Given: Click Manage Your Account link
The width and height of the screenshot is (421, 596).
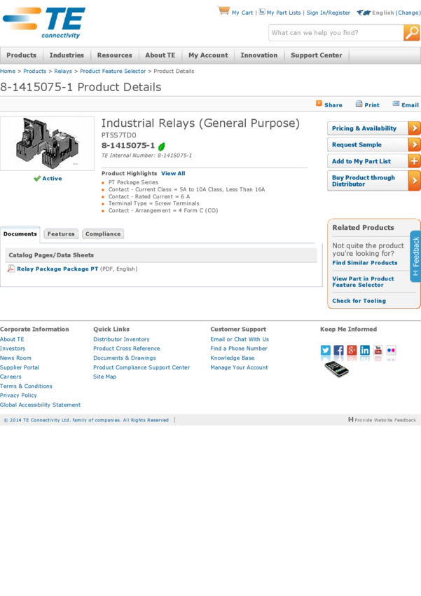Looking at the screenshot, I should coord(239,367).
